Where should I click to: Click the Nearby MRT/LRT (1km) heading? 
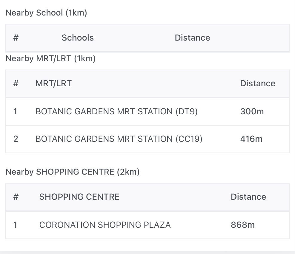click(x=50, y=59)
